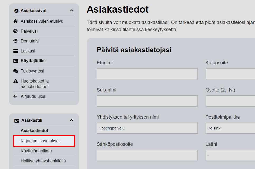The height and width of the screenshot is (169, 255).
Task: Collapse the Asiakastili section chevron
Action: (71, 120)
